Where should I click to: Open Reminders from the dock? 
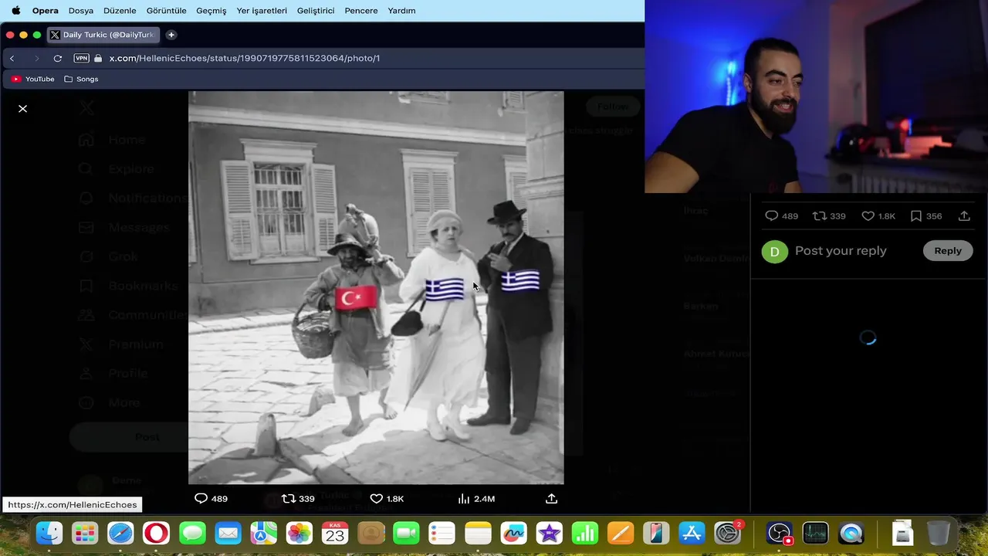(442, 533)
